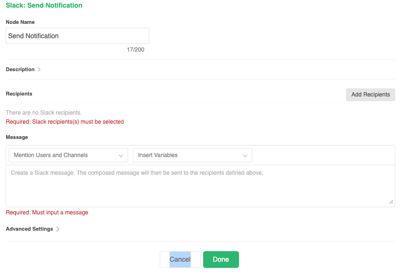This screenshot has width=401, height=276.
Task: Expand the Description section
Action: click(x=20, y=70)
